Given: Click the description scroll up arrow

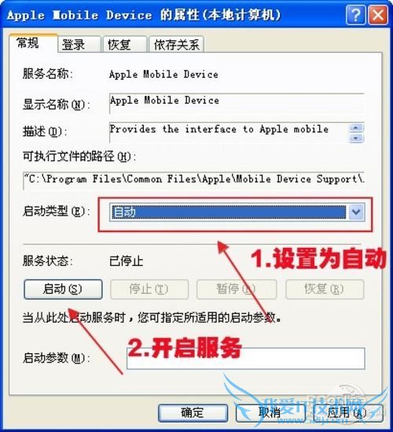Looking at the screenshot, I should tap(356, 127).
